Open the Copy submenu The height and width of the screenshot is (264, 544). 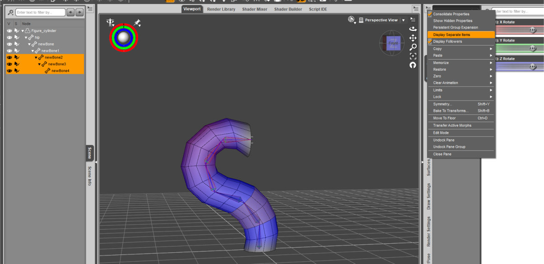461,49
